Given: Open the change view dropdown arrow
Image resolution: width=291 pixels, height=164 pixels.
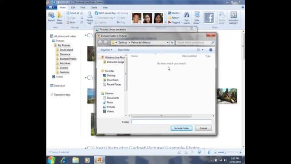Looking at the screenshot, I should (203, 50).
